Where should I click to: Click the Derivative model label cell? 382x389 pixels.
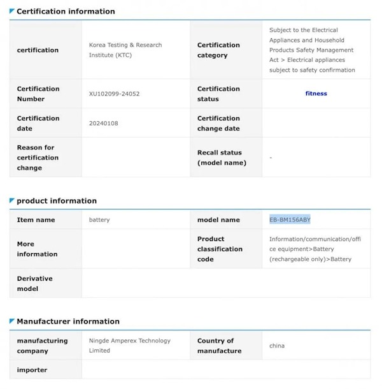click(46, 283)
